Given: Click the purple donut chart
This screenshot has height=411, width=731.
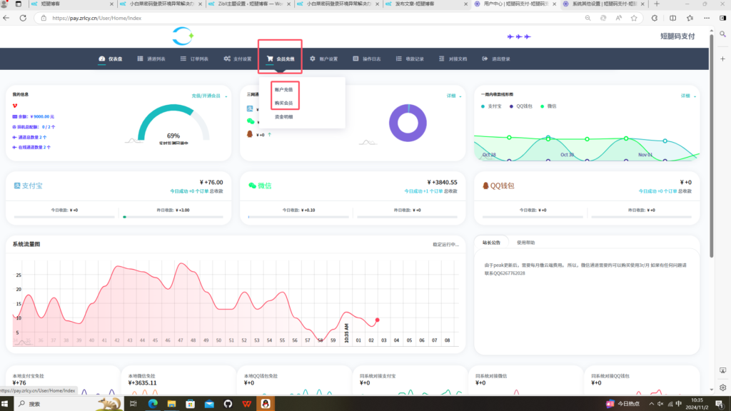Looking at the screenshot, I should [x=408, y=123].
